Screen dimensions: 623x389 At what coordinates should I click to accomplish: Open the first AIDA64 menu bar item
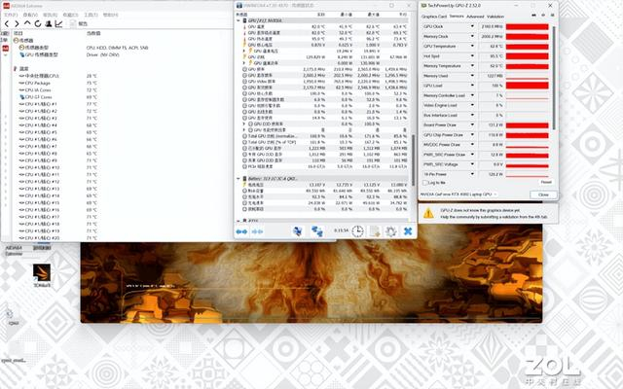pos(11,15)
